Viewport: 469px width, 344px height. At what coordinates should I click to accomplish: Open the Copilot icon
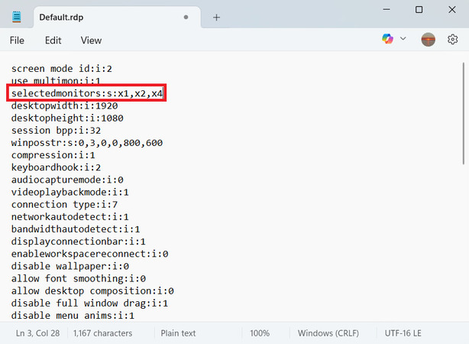click(x=387, y=39)
